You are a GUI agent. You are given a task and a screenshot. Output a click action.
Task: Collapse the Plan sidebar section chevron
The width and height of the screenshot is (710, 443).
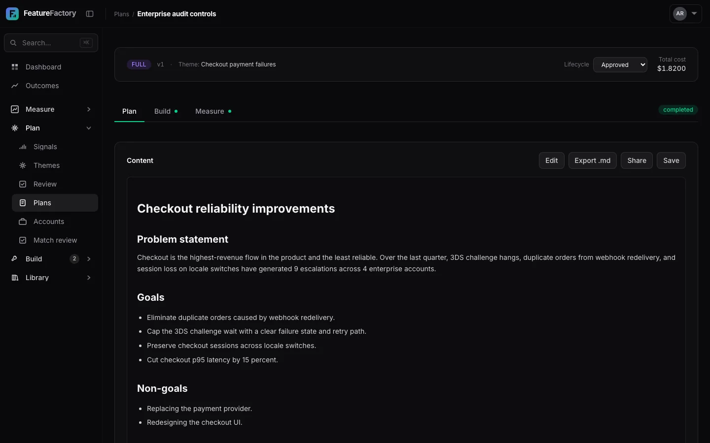(89, 128)
